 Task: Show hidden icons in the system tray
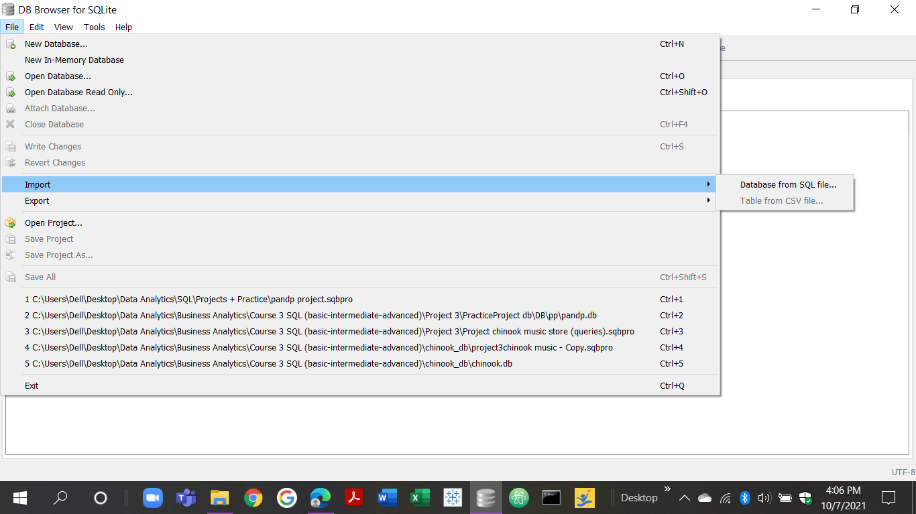685,498
